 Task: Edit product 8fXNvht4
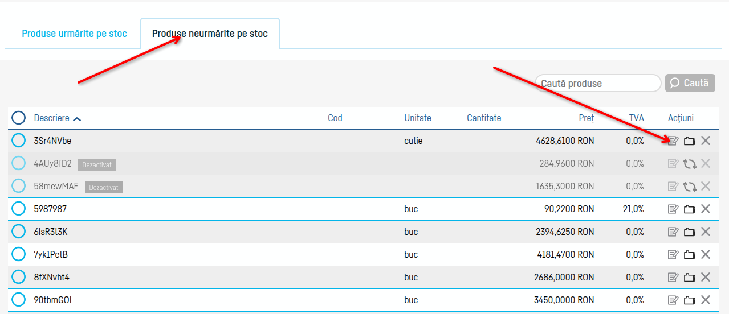673,278
